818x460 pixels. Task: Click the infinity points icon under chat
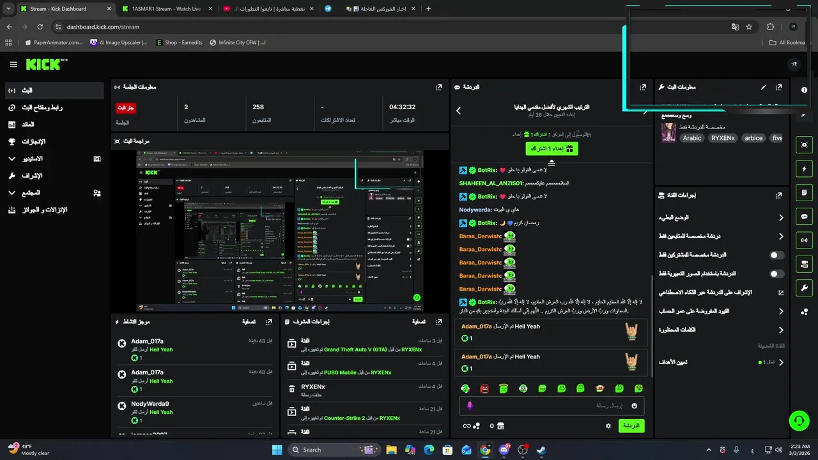point(472,426)
